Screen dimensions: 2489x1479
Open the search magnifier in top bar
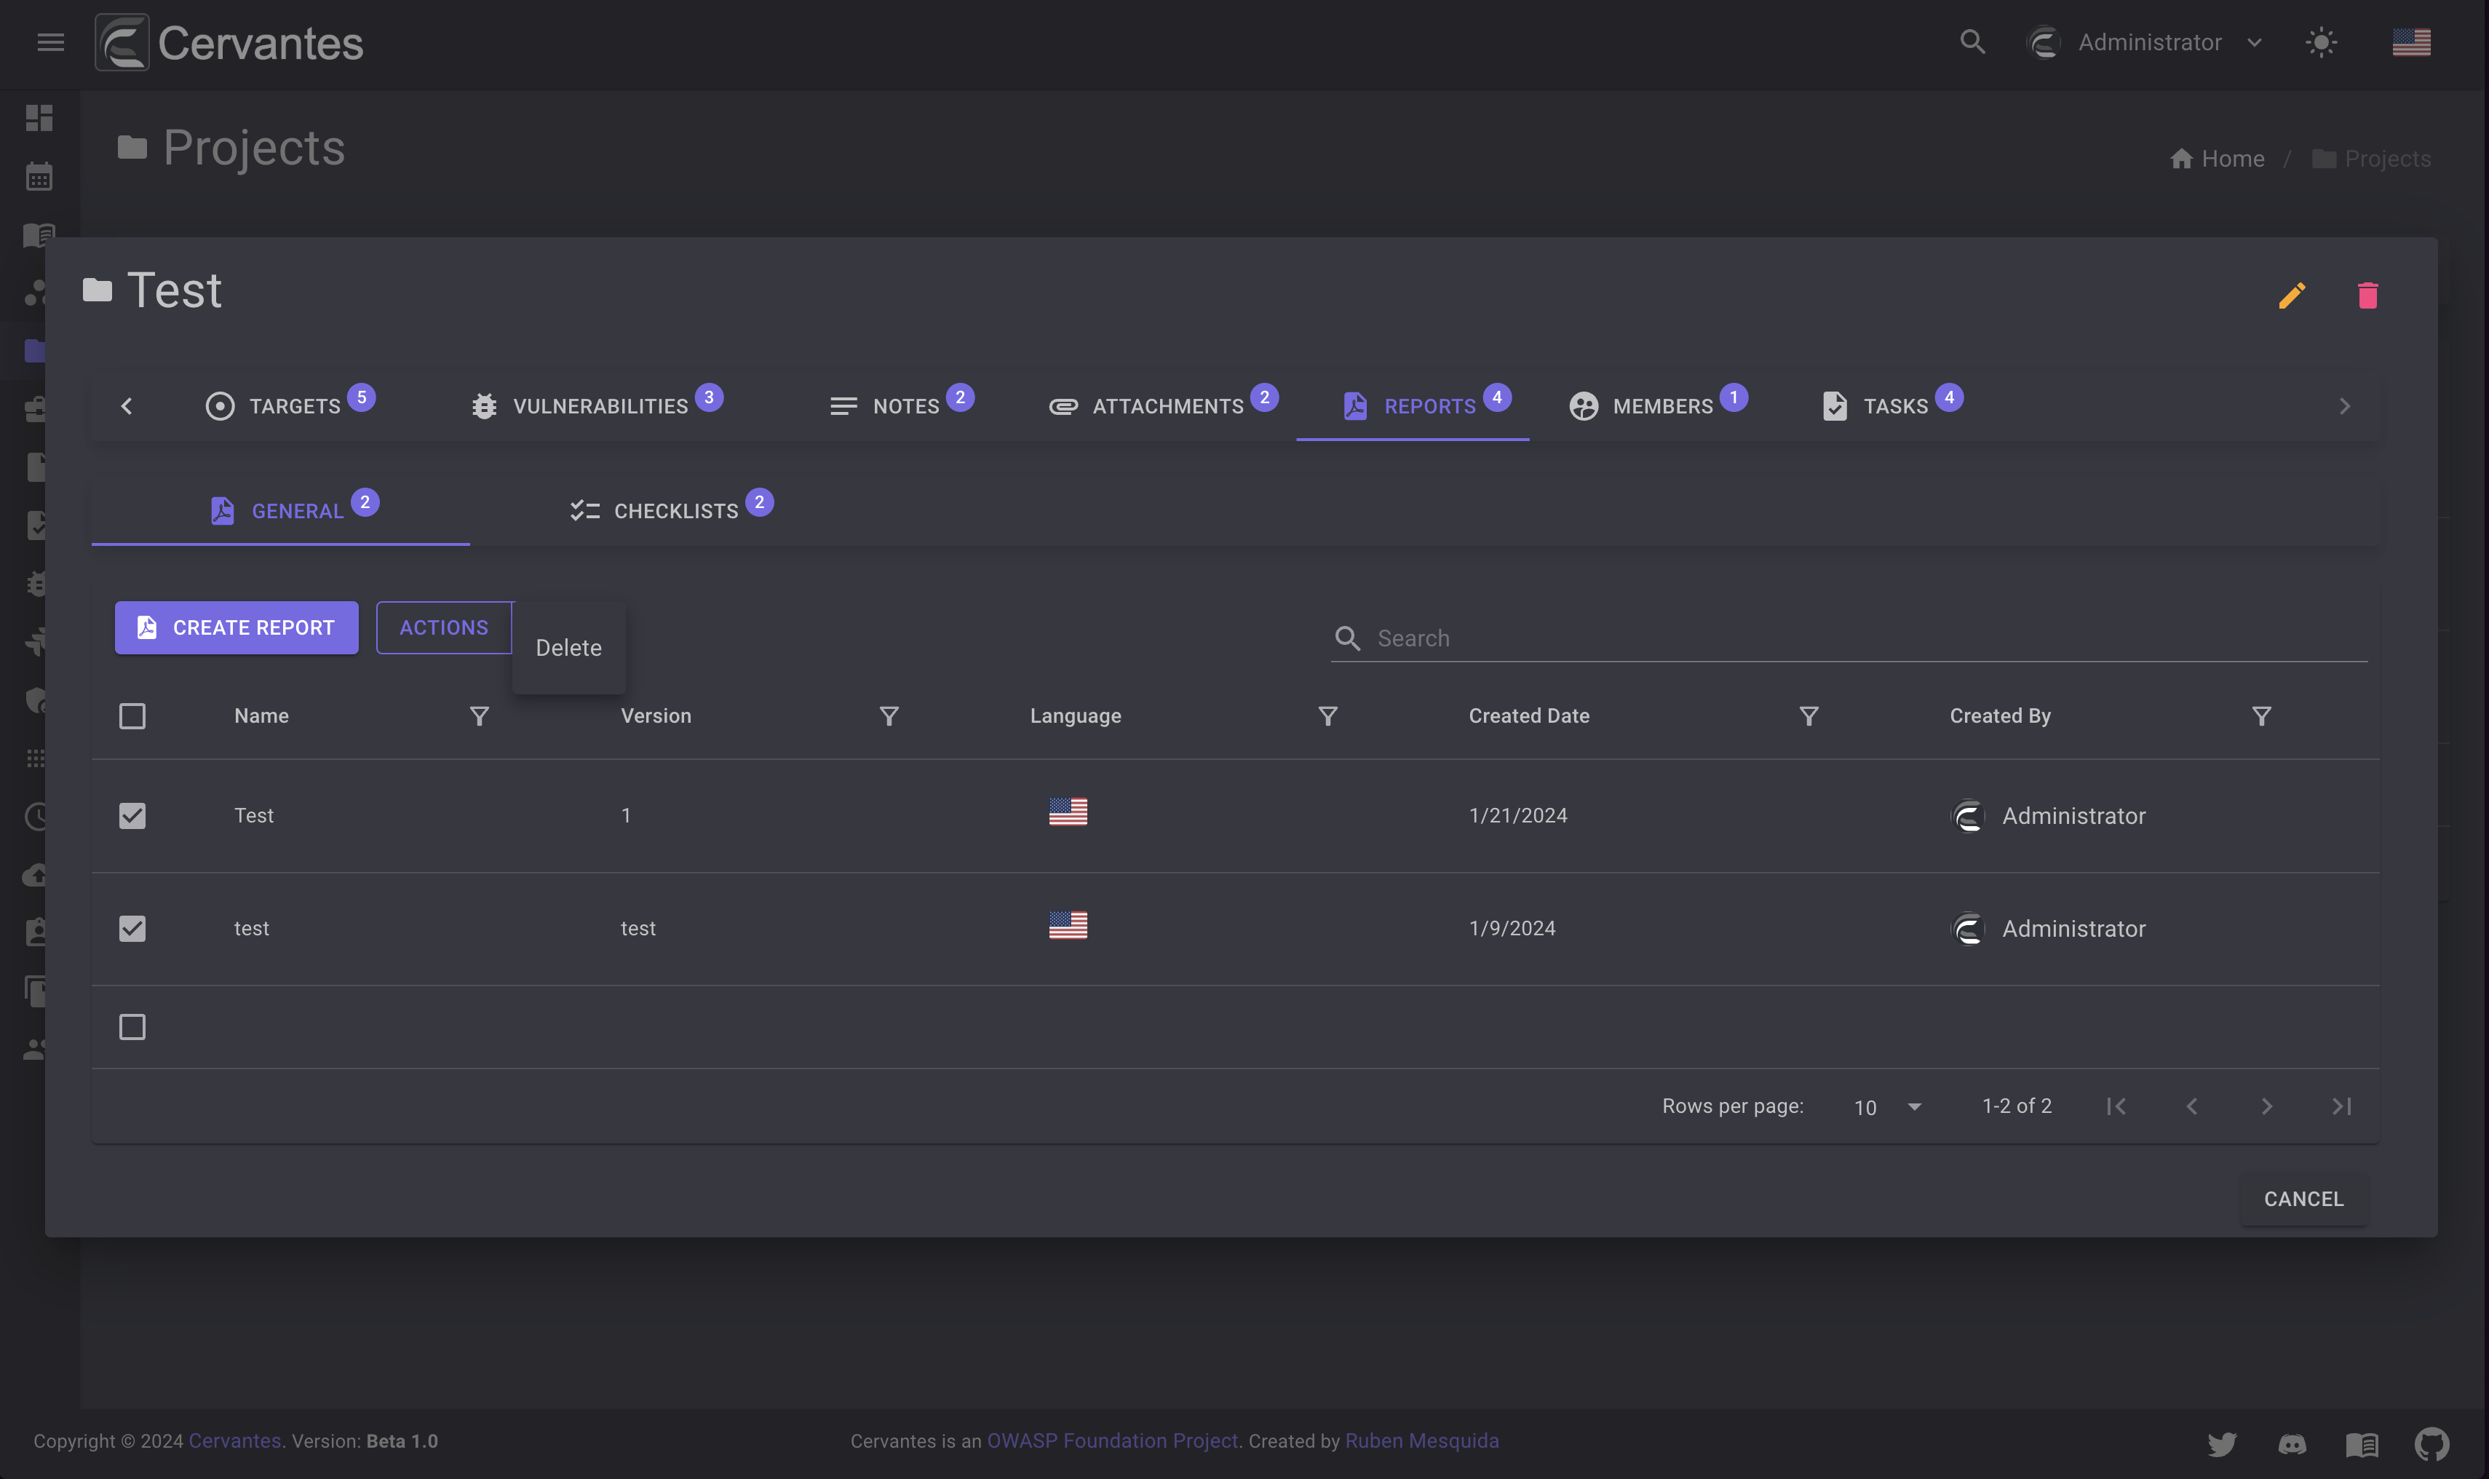click(1972, 42)
